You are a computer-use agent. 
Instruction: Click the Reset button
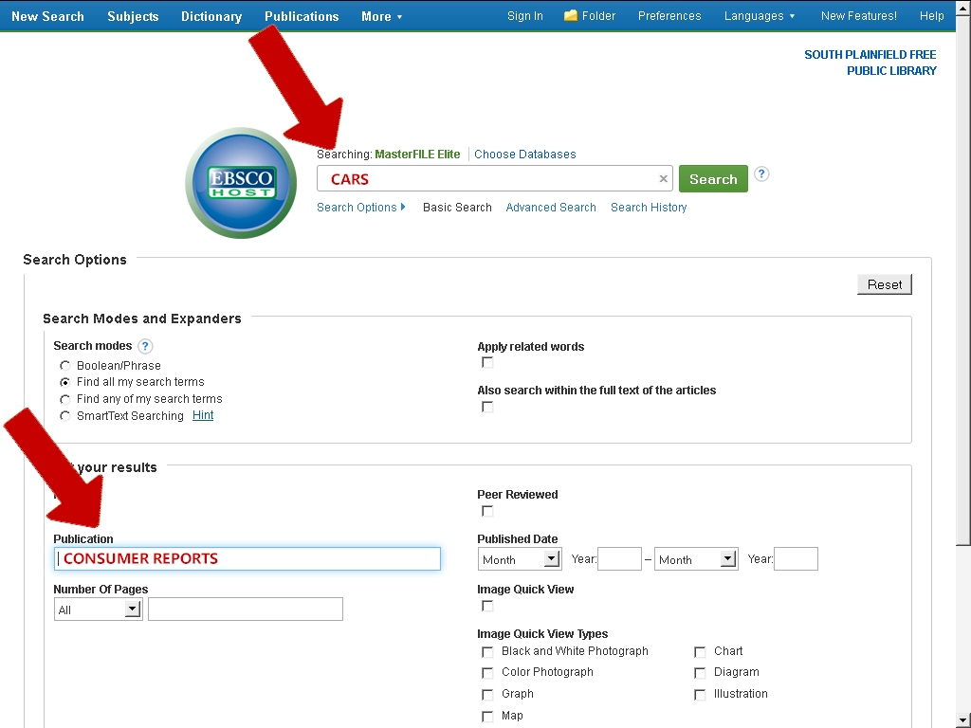point(885,284)
